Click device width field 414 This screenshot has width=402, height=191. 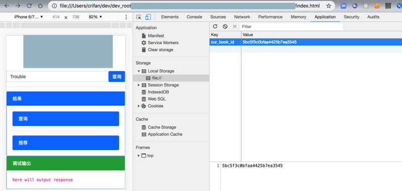coord(56,17)
